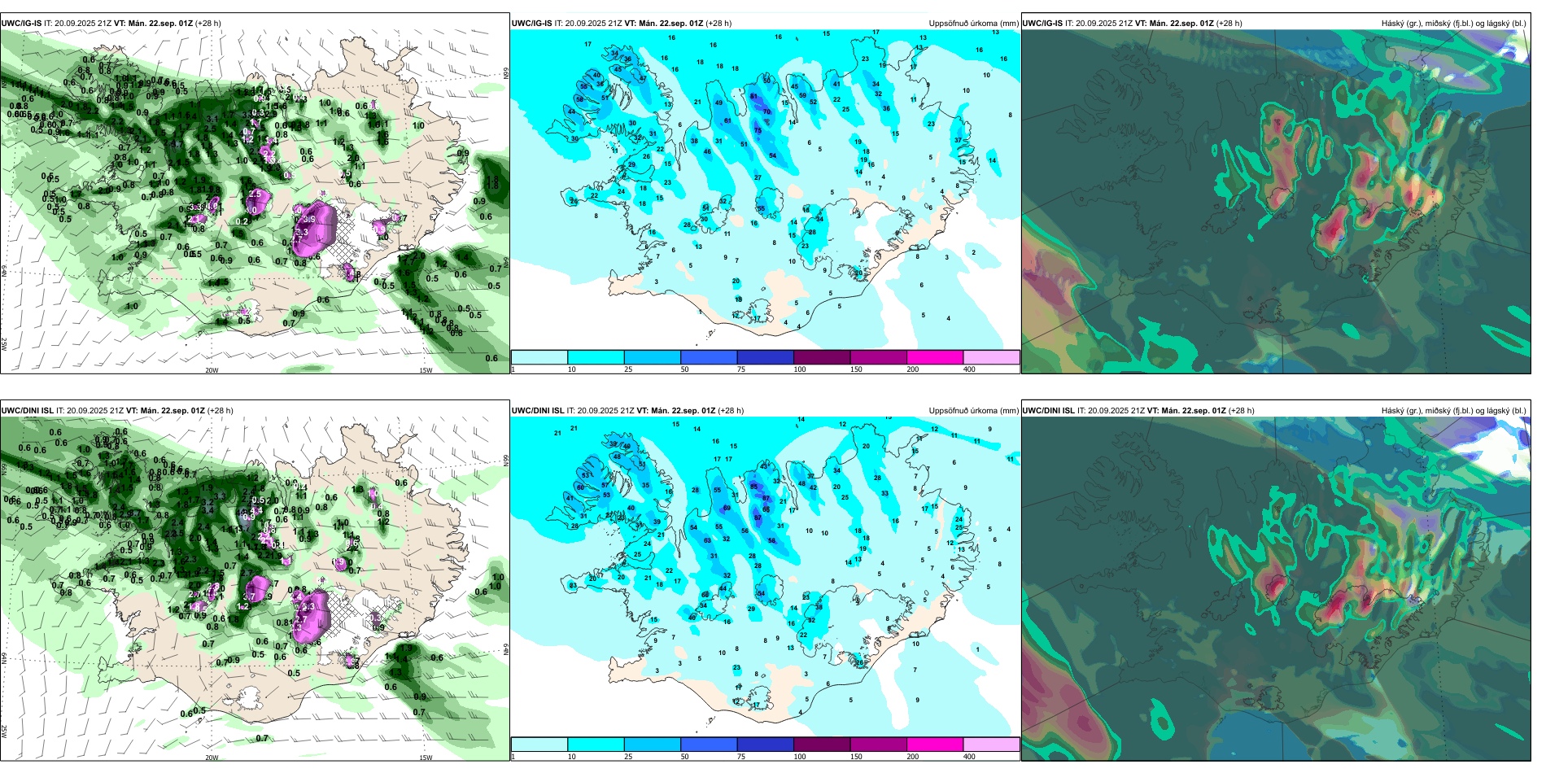Pick the 100–150 mm purple swatch in IG-IS legend

click(x=822, y=357)
